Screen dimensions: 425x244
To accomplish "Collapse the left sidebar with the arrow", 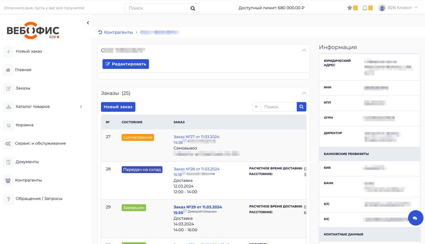I will tap(88, 23).
